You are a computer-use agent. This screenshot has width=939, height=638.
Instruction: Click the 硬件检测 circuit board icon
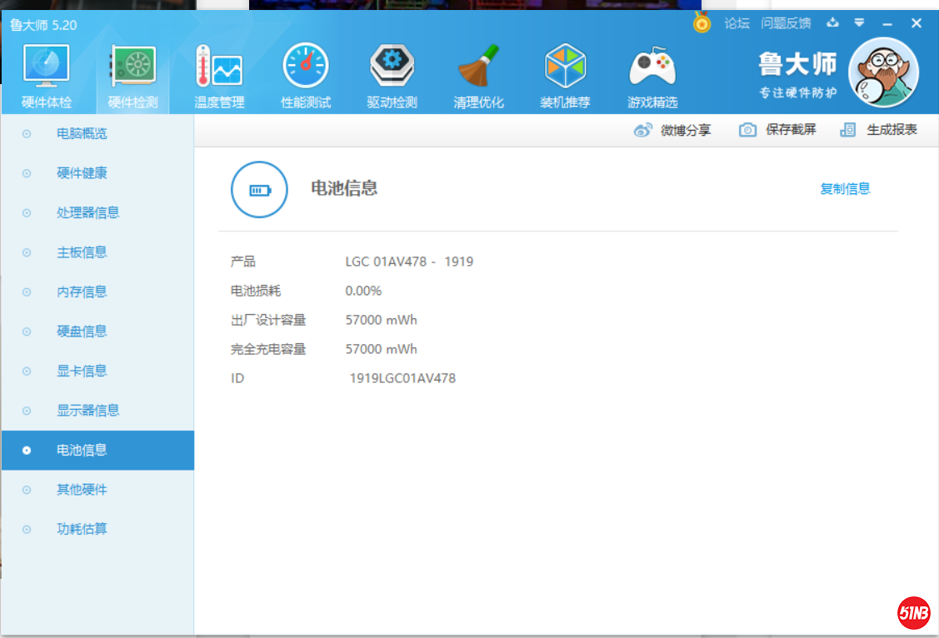(x=132, y=68)
